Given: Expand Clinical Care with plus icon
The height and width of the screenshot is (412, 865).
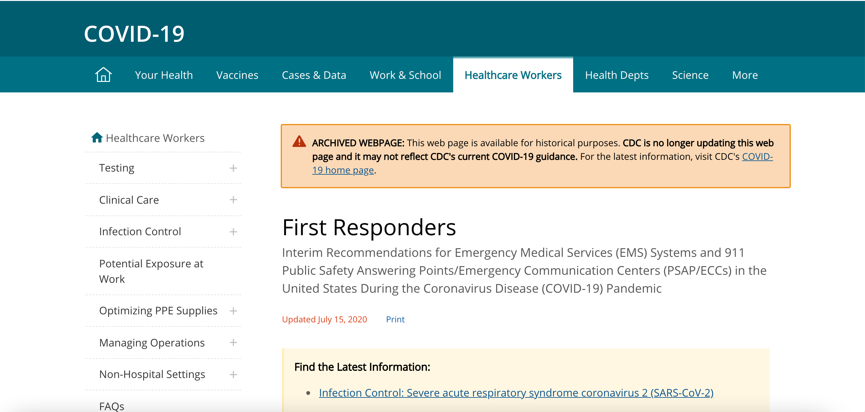Looking at the screenshot, I should tap(233, 200).
